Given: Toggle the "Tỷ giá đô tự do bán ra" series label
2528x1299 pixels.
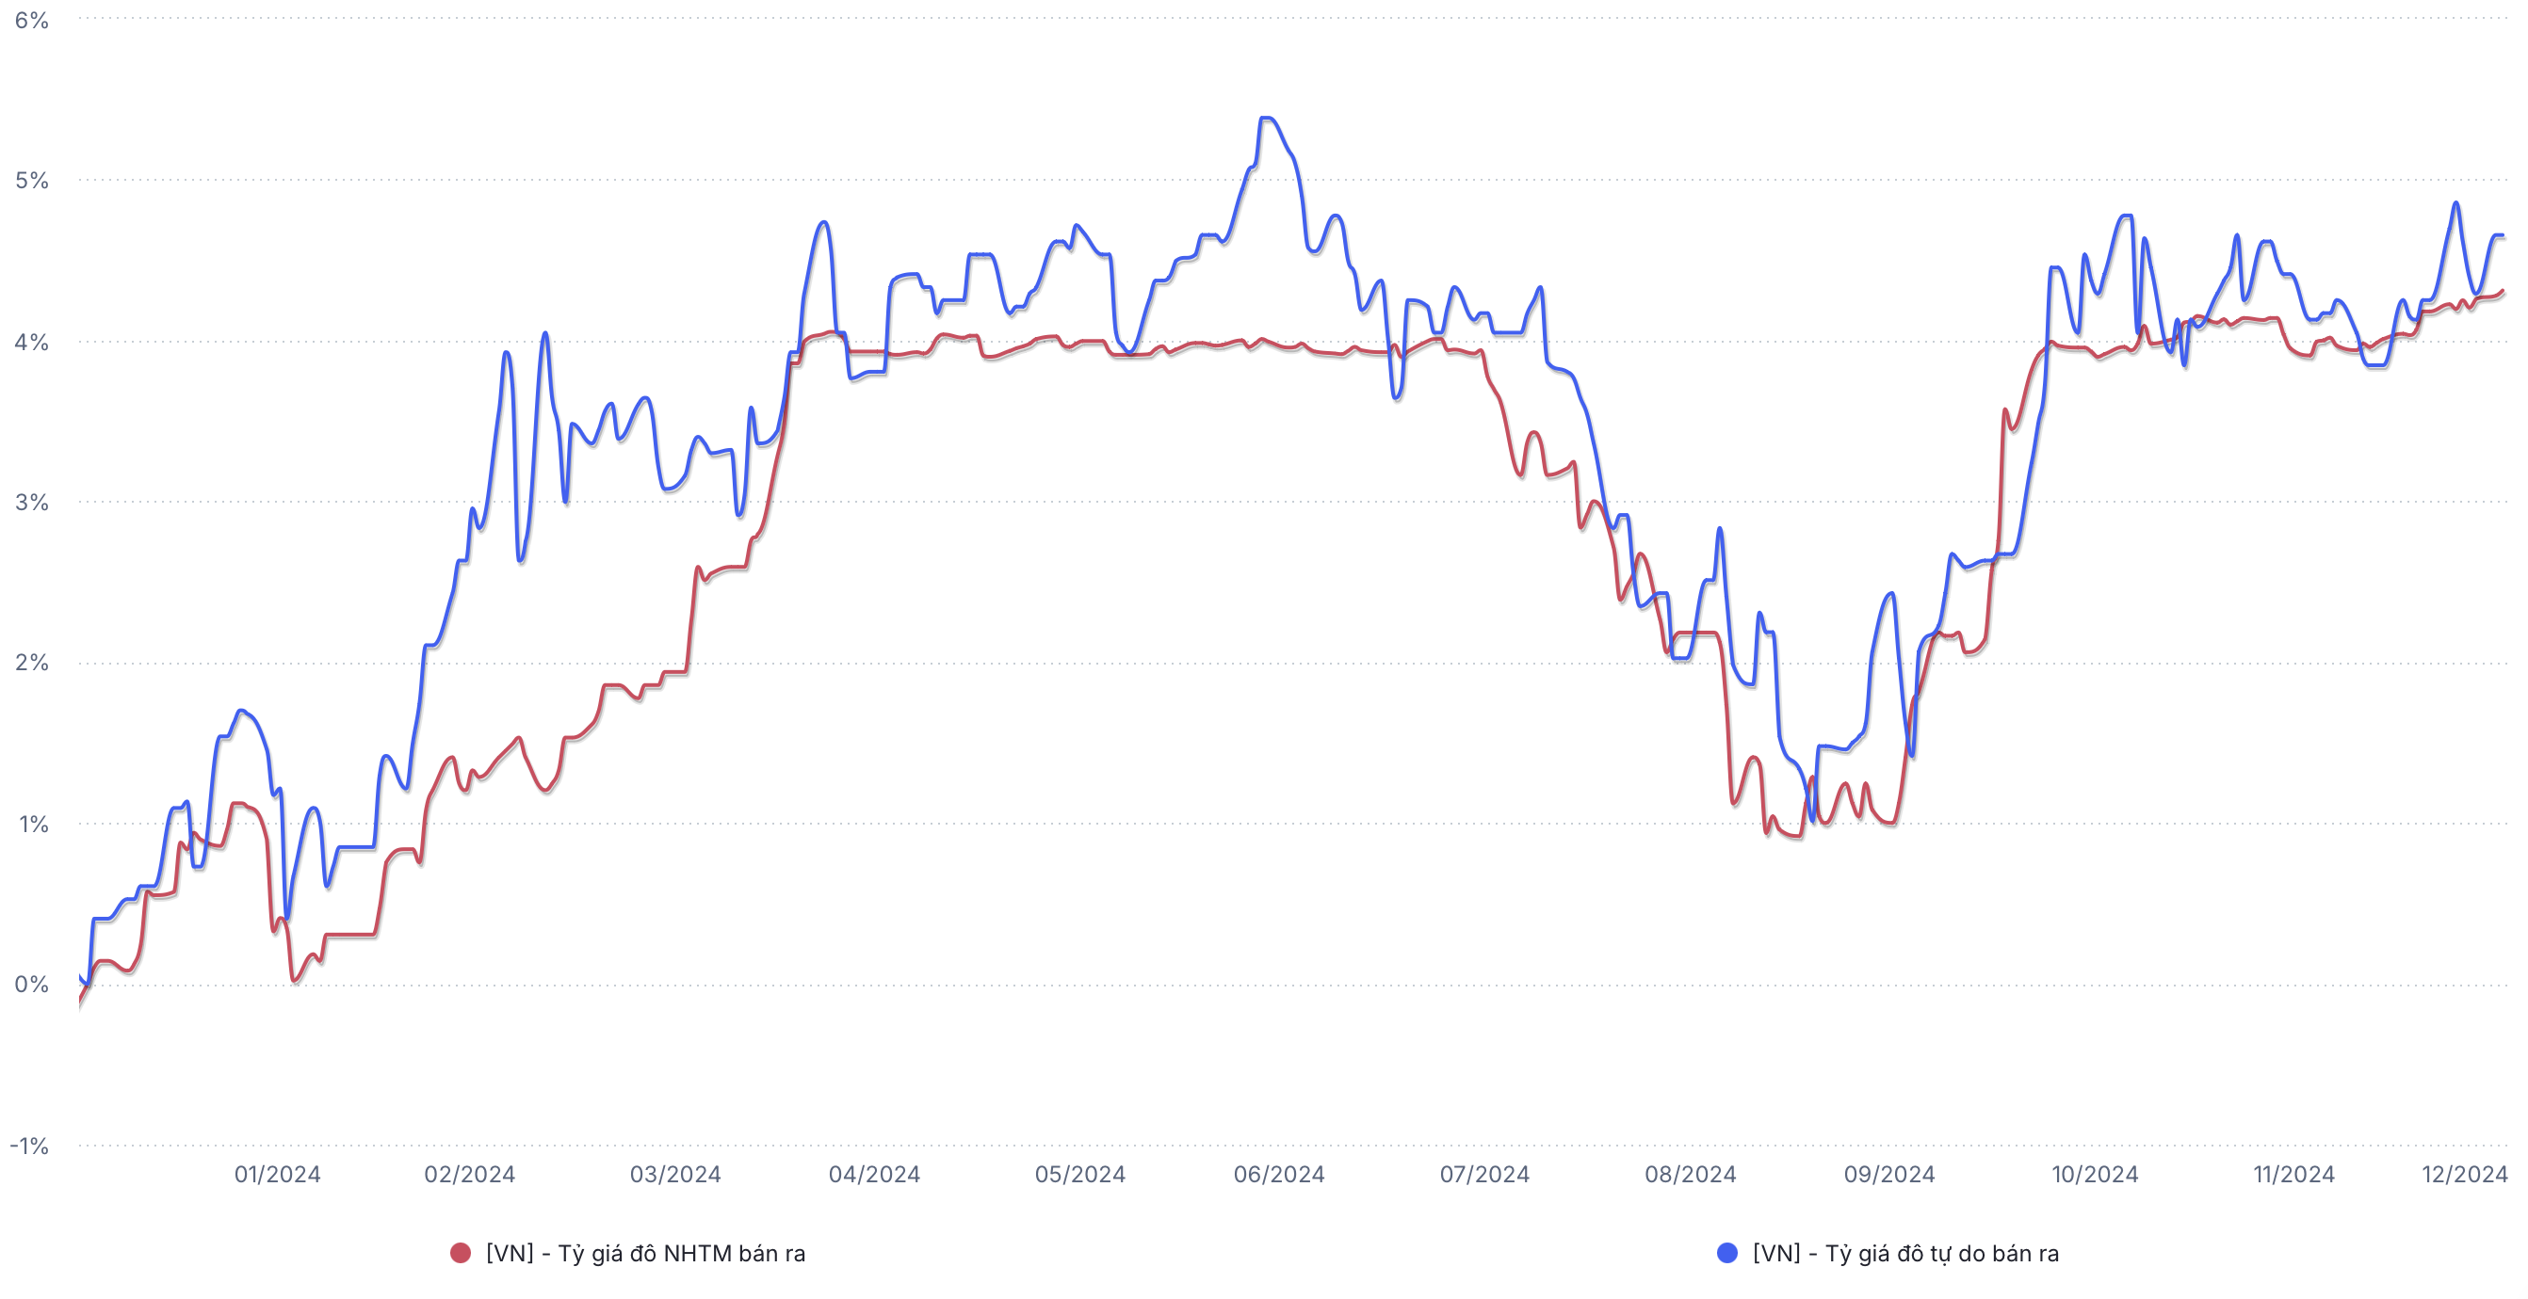Looking at the screenshot, I should [x=1904, y=1253].
